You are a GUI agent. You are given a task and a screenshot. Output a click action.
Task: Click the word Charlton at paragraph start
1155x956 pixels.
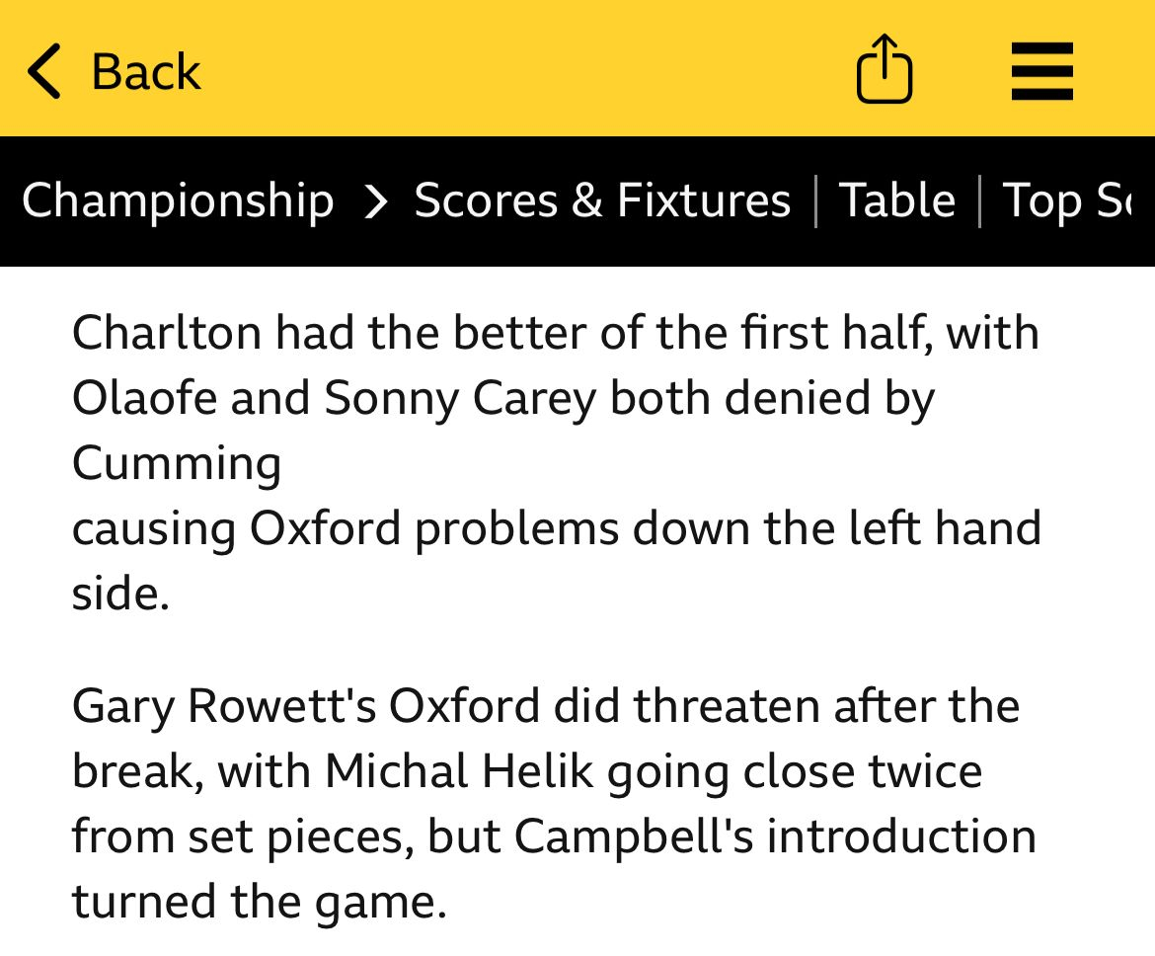tap(167, 333)
